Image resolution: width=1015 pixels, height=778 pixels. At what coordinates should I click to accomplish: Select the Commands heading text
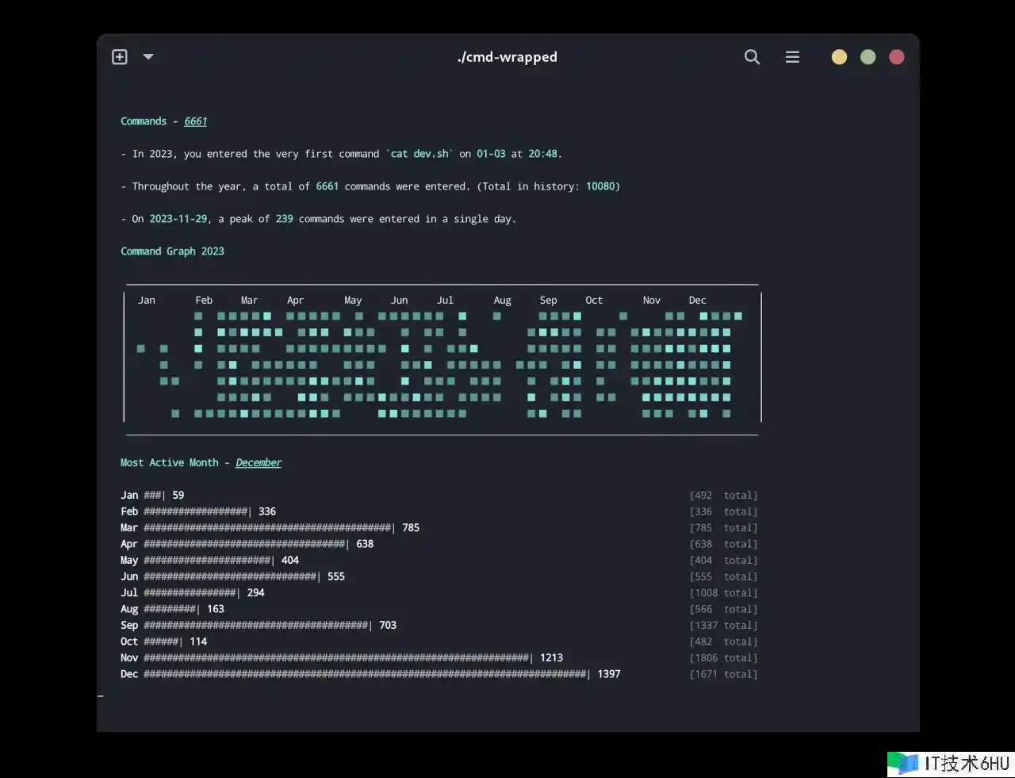click(144, 121)
